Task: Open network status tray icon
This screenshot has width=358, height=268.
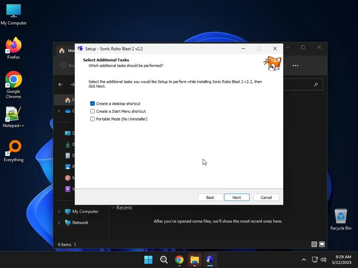Action: (x=315, y=260)
